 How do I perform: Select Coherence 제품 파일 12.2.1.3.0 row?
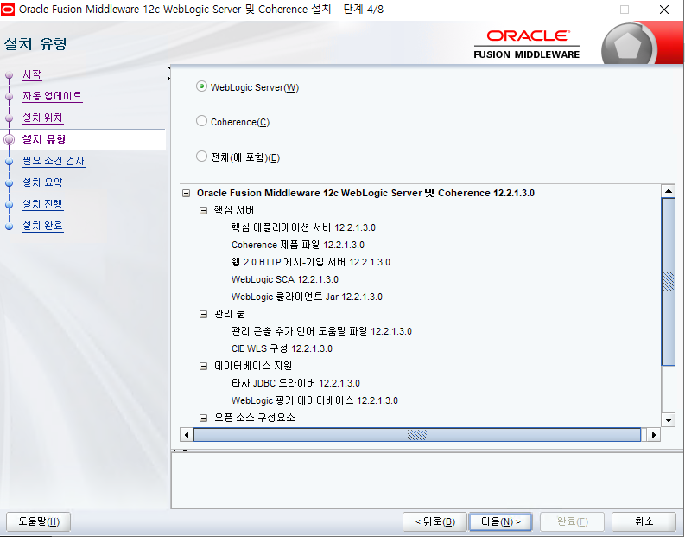click(x=297, y=245)
